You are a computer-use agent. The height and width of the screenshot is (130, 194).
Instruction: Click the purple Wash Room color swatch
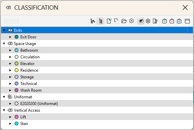click(x=16, y=90)
